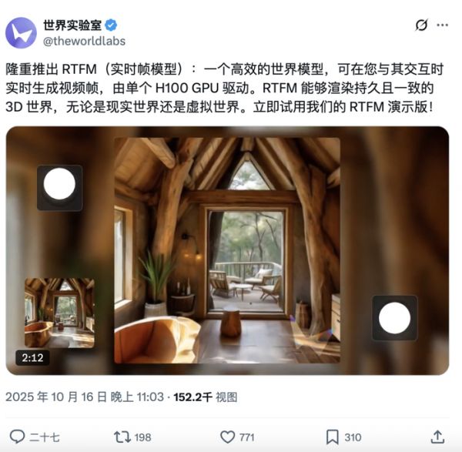Click the reply speech bubble icon
The width and height of the screenshot is (462, 452).
click(17, 437)
